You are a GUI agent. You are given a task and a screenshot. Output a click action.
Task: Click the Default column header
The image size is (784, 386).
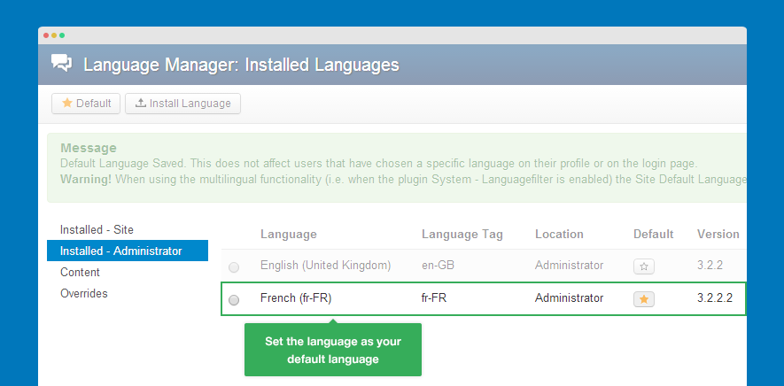(653, 235)
